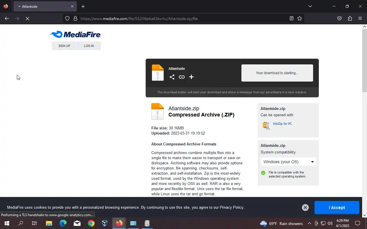
Task: Click the LOG IN button
Action: [x=89, y=46]
